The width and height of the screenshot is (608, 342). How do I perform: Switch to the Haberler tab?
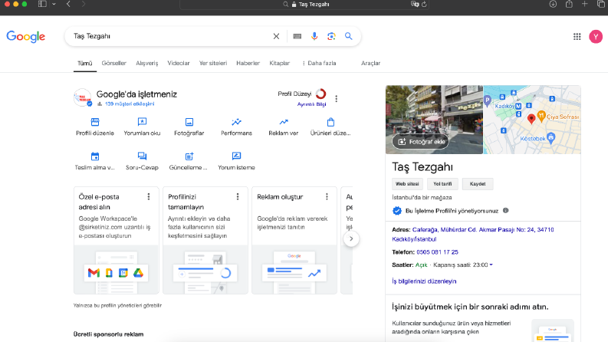pos(248,63)
